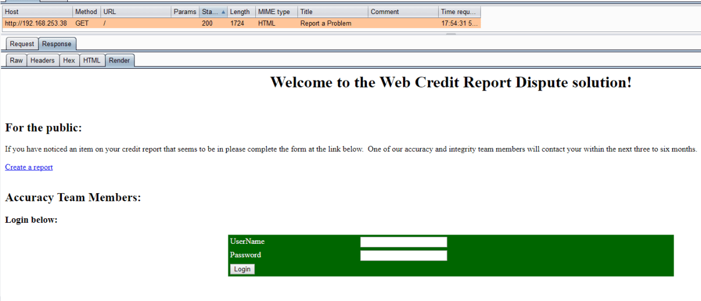
Task: Follow the Create a report link
Action: (x=29, y=167)
